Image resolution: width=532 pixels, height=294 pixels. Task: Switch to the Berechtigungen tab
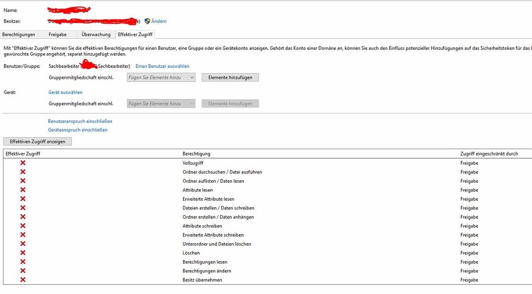coord(19,35)
